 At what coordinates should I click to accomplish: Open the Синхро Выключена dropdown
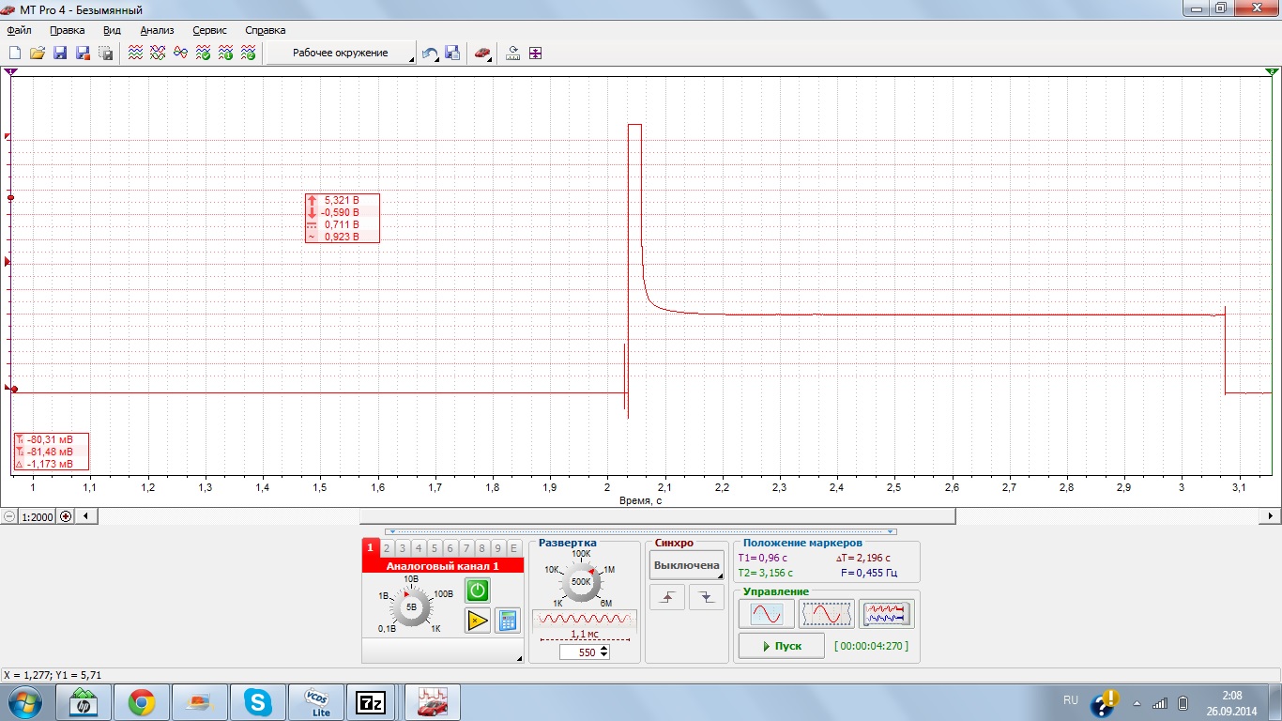(x=687, y=565)
